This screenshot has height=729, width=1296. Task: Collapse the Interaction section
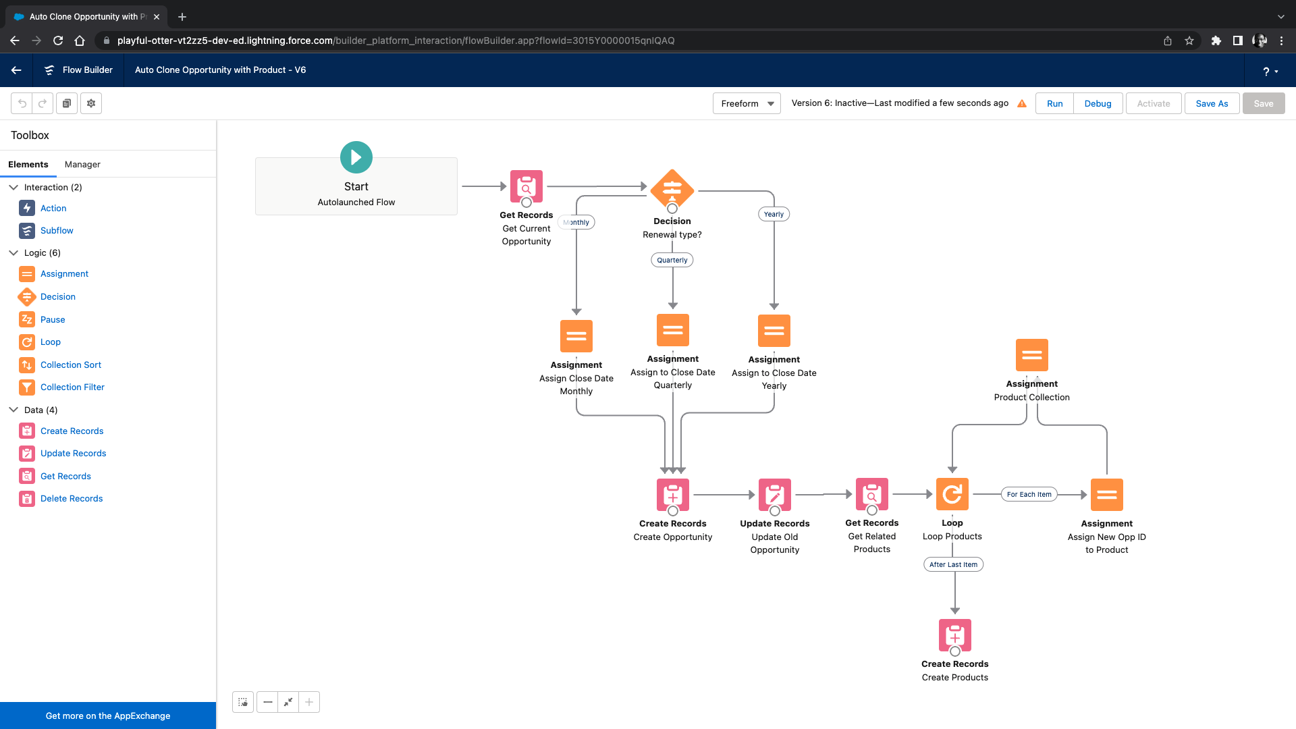click(x=13, y=187)
